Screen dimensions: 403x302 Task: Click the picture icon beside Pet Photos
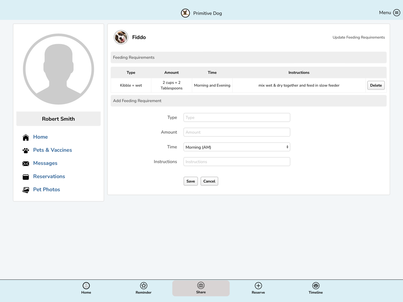click(26, 190)
